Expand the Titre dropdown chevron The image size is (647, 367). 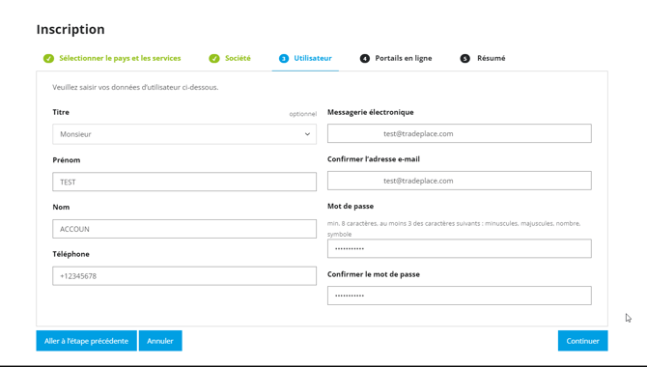(x=307, y=134)
